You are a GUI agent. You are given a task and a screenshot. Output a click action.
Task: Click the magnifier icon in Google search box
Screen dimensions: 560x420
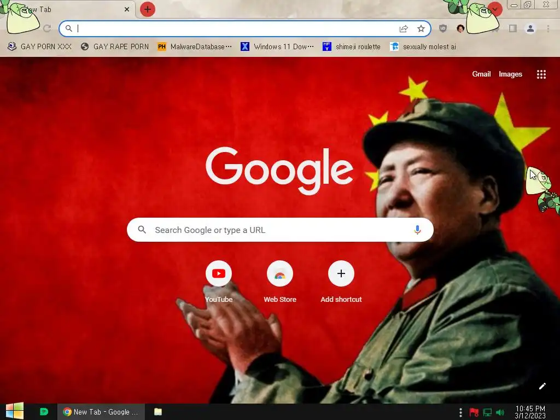(x=142, y=230)
